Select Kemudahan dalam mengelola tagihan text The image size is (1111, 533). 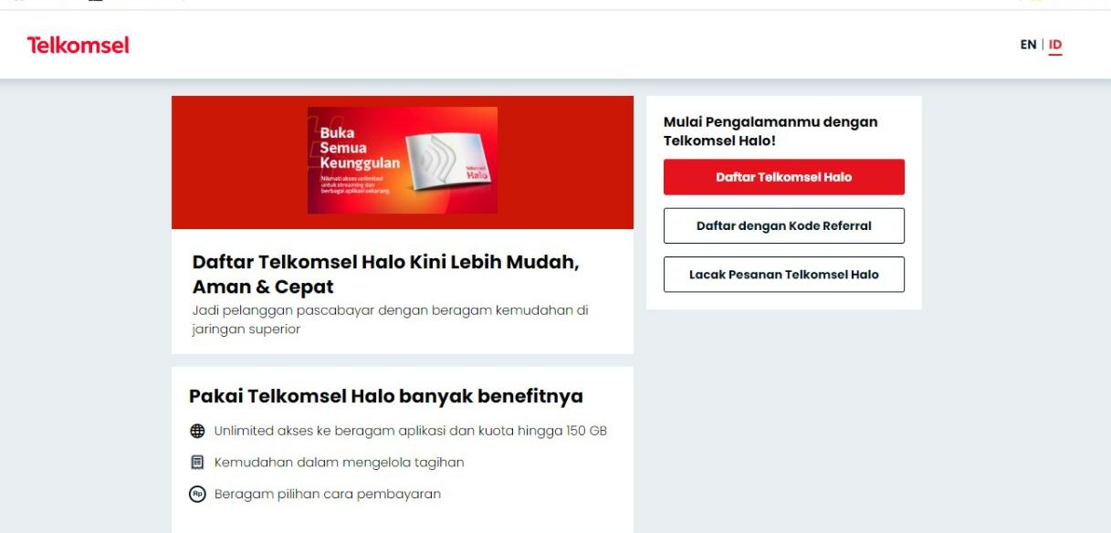pyautogui.click(x=340, y=463)
